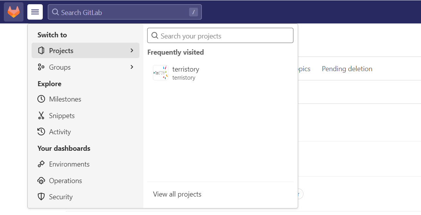Click the Environments icon
The height and width of the screenshot is (215, 421).
tap(41, 164)
